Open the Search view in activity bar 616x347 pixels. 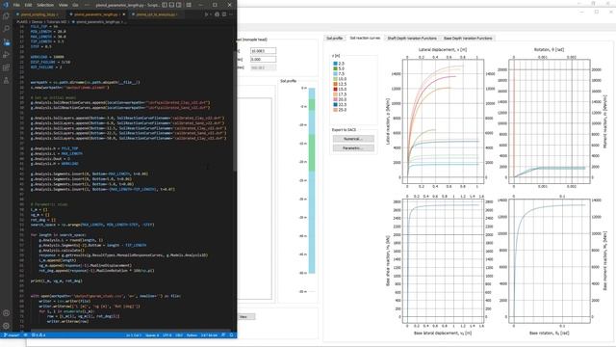tap(6, 29)
